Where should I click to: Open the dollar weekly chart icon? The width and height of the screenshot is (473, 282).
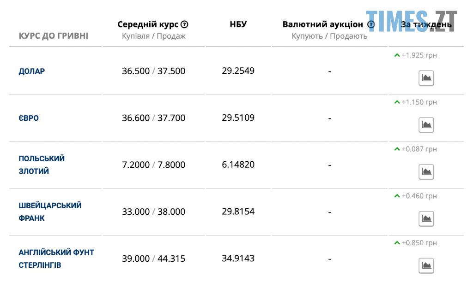(x=426, y=78)
